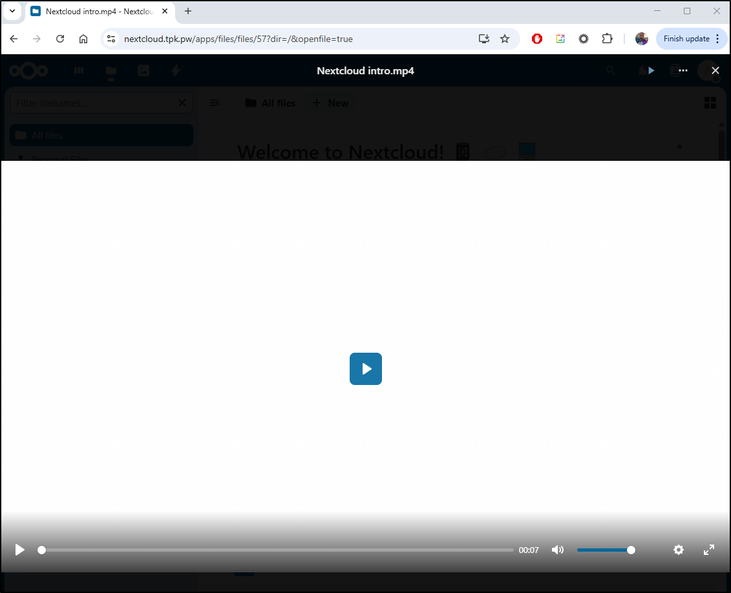This screenshot has width=731, height=593.
Task: Open the viewer's three-dot actions menu
Action: click(683, 70)
